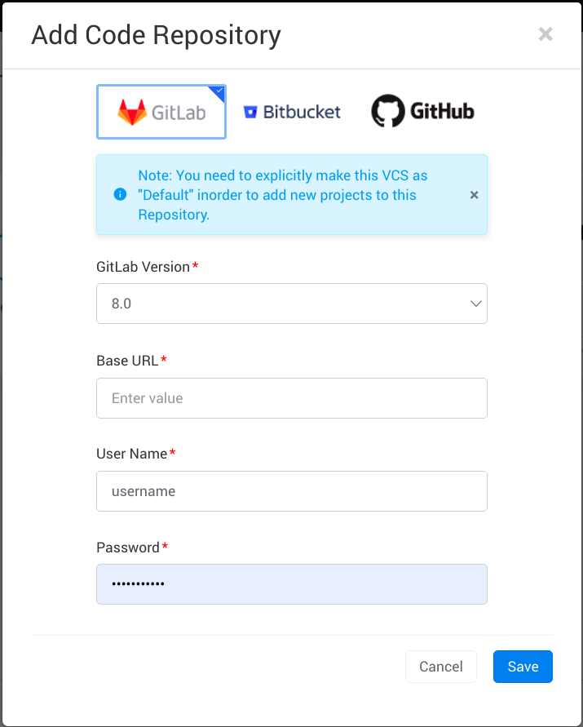
Task: Click the GitLab fox logo
Action: pyautogui.click(x=132, y=112)
